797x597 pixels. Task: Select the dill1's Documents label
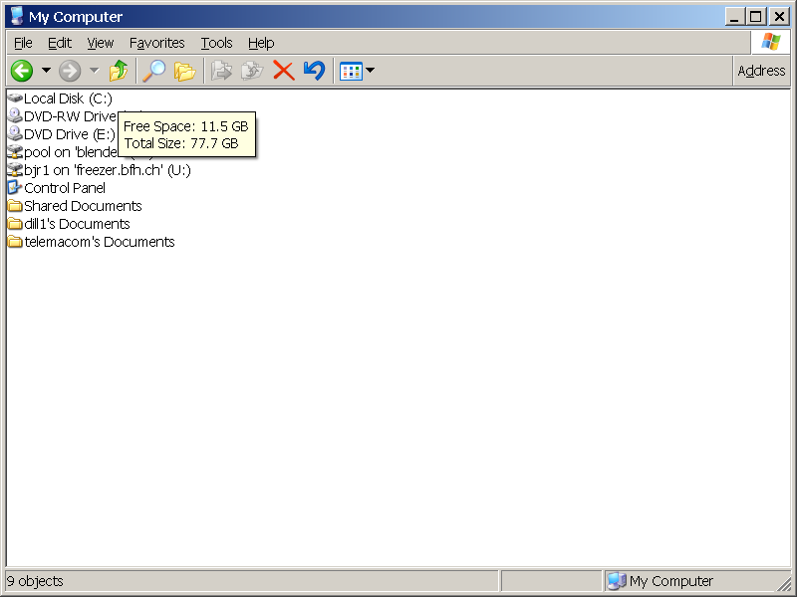click(x=77, y=224)
